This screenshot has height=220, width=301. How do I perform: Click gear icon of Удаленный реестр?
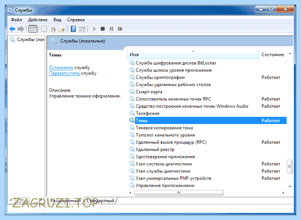pos(132,149)
